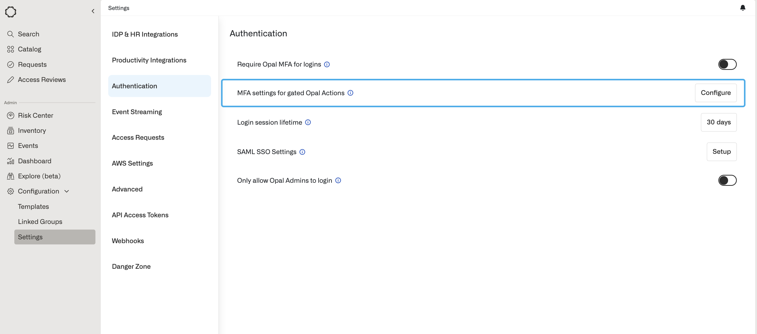Open Risk Center via its radar icon
The image size is (757, 334).
(10, 115)
